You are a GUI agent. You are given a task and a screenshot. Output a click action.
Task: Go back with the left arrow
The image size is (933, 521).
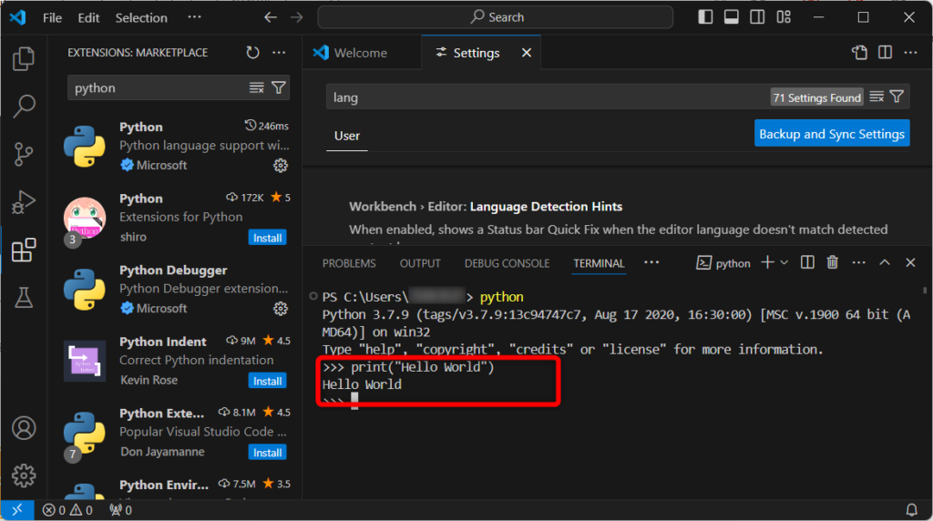tap(271, 17)
